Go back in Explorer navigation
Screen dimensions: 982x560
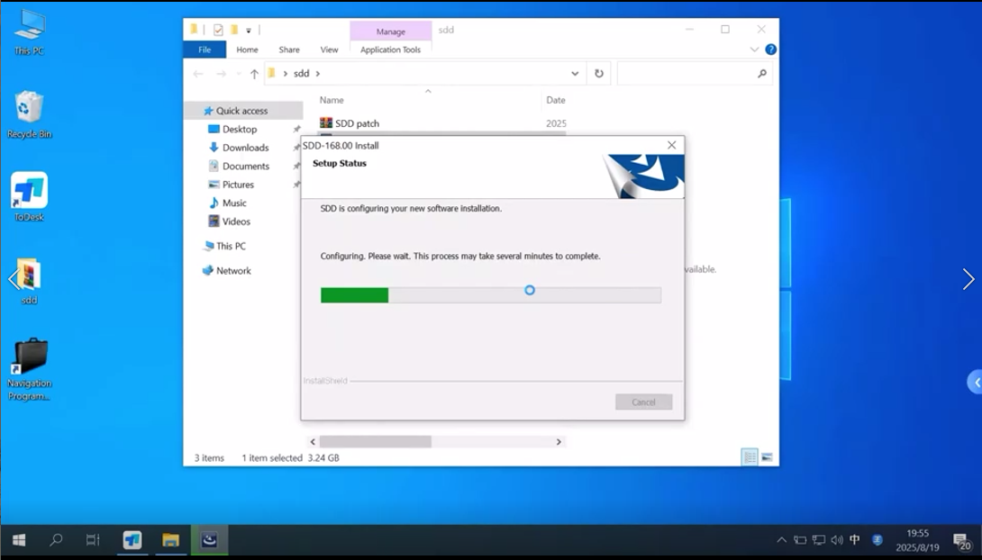[198, 74]
